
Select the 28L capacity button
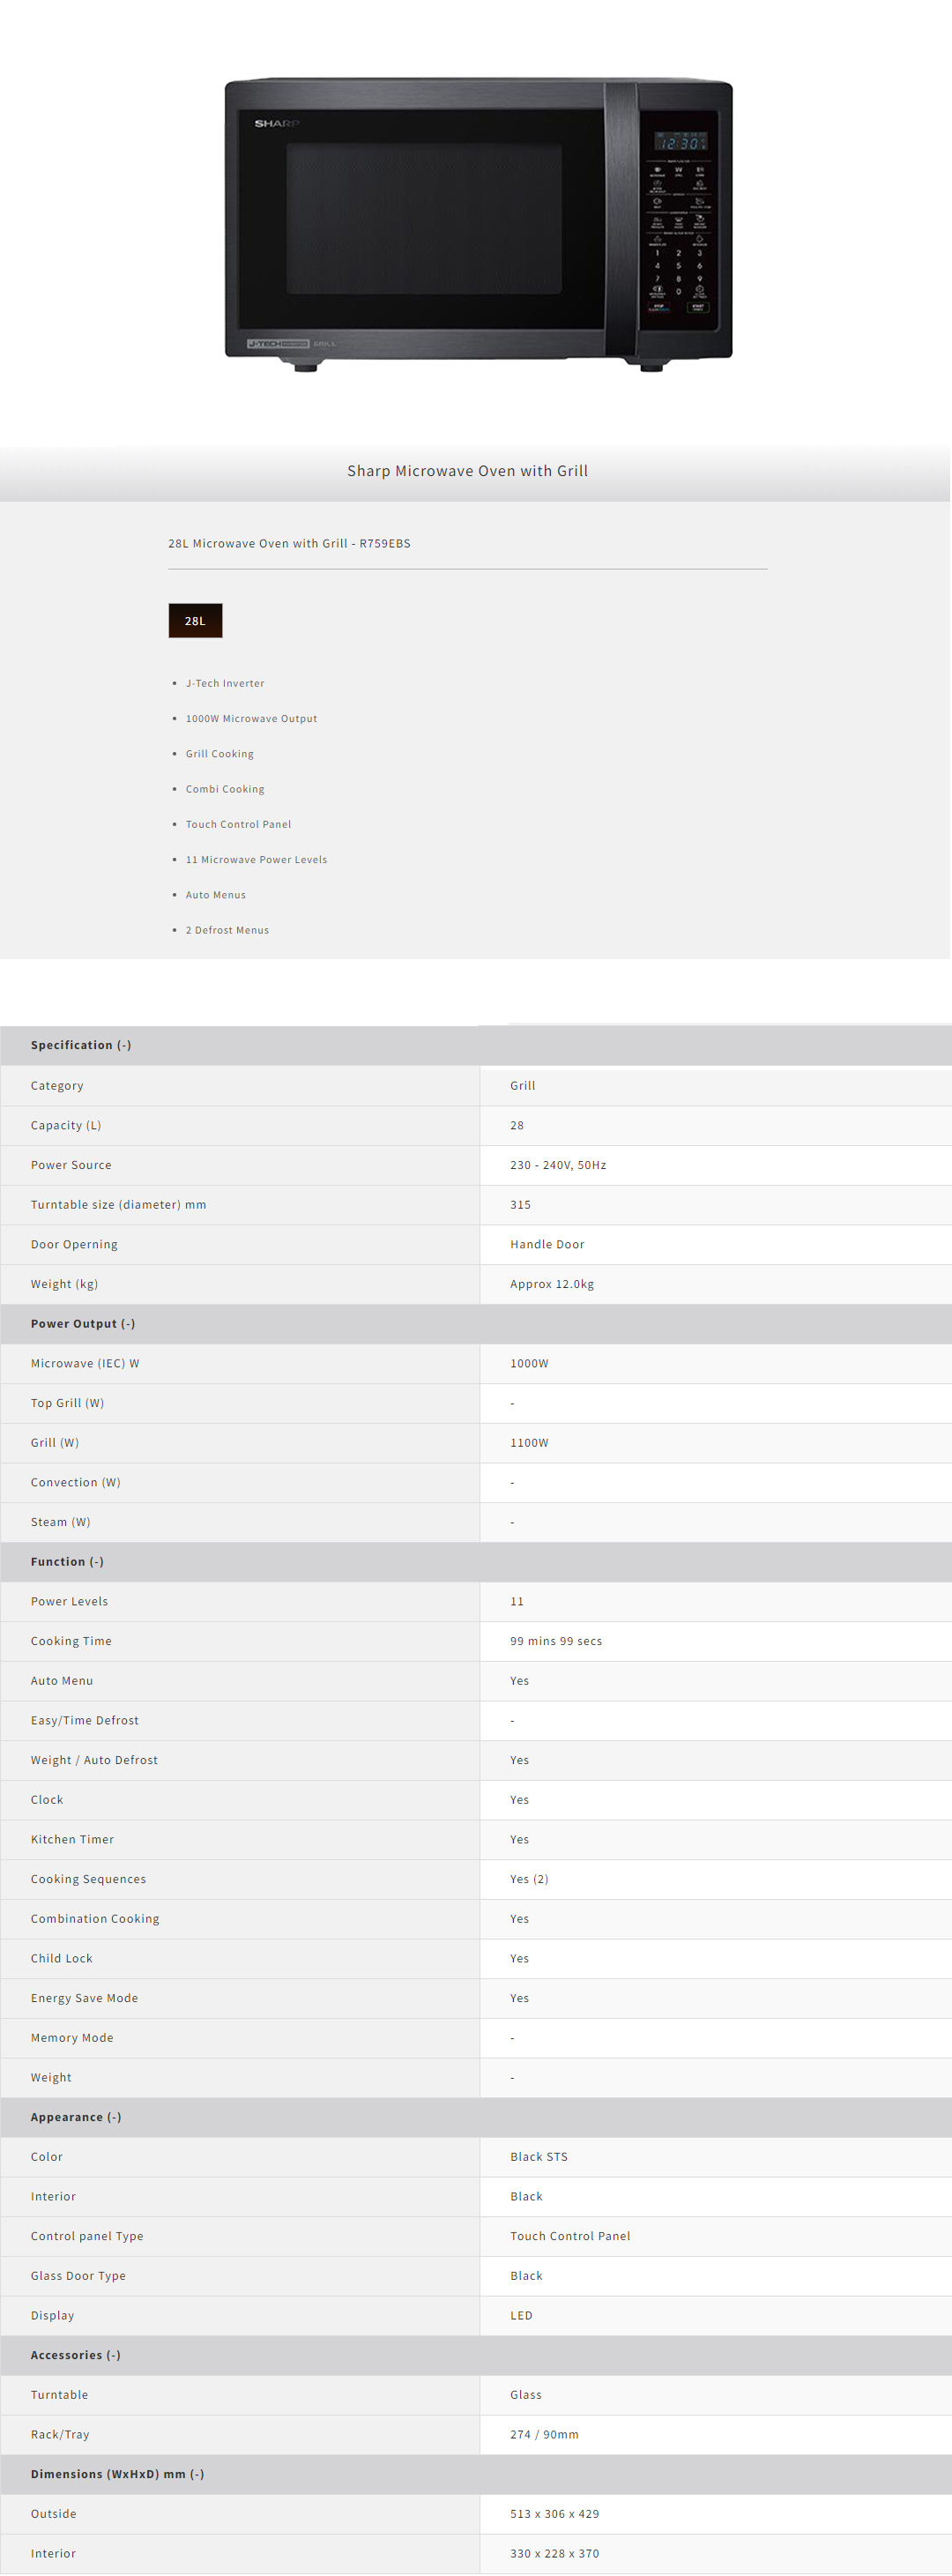pyautogui.click(x=195, y=621)
